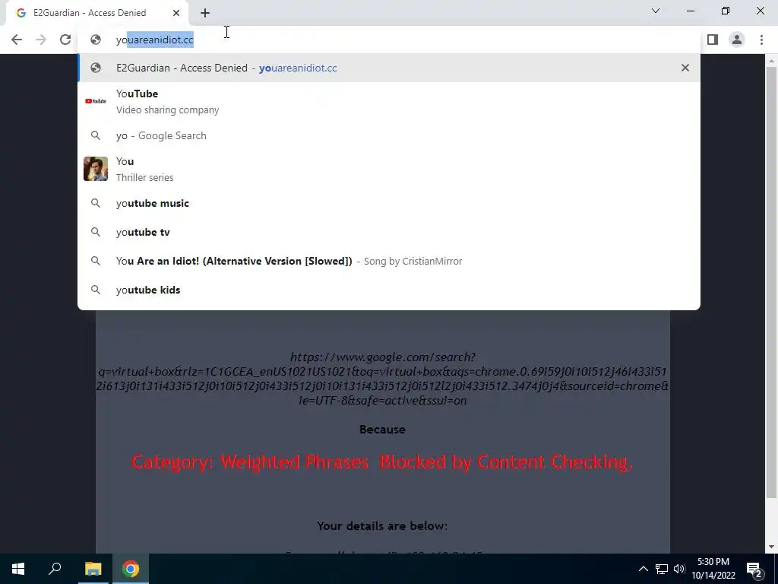
Task: Open the Chrome profile avatar
Action: 737,40
